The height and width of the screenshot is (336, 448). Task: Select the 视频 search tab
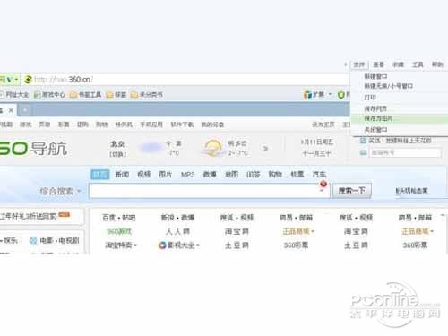coord(143,175)
